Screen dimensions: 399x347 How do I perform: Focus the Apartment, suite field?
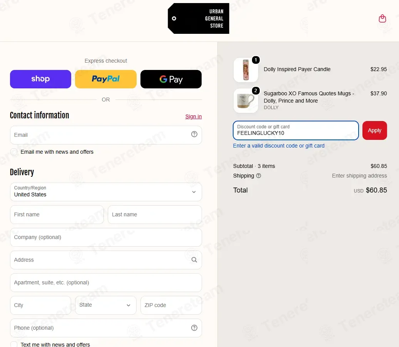click(106, 282)
